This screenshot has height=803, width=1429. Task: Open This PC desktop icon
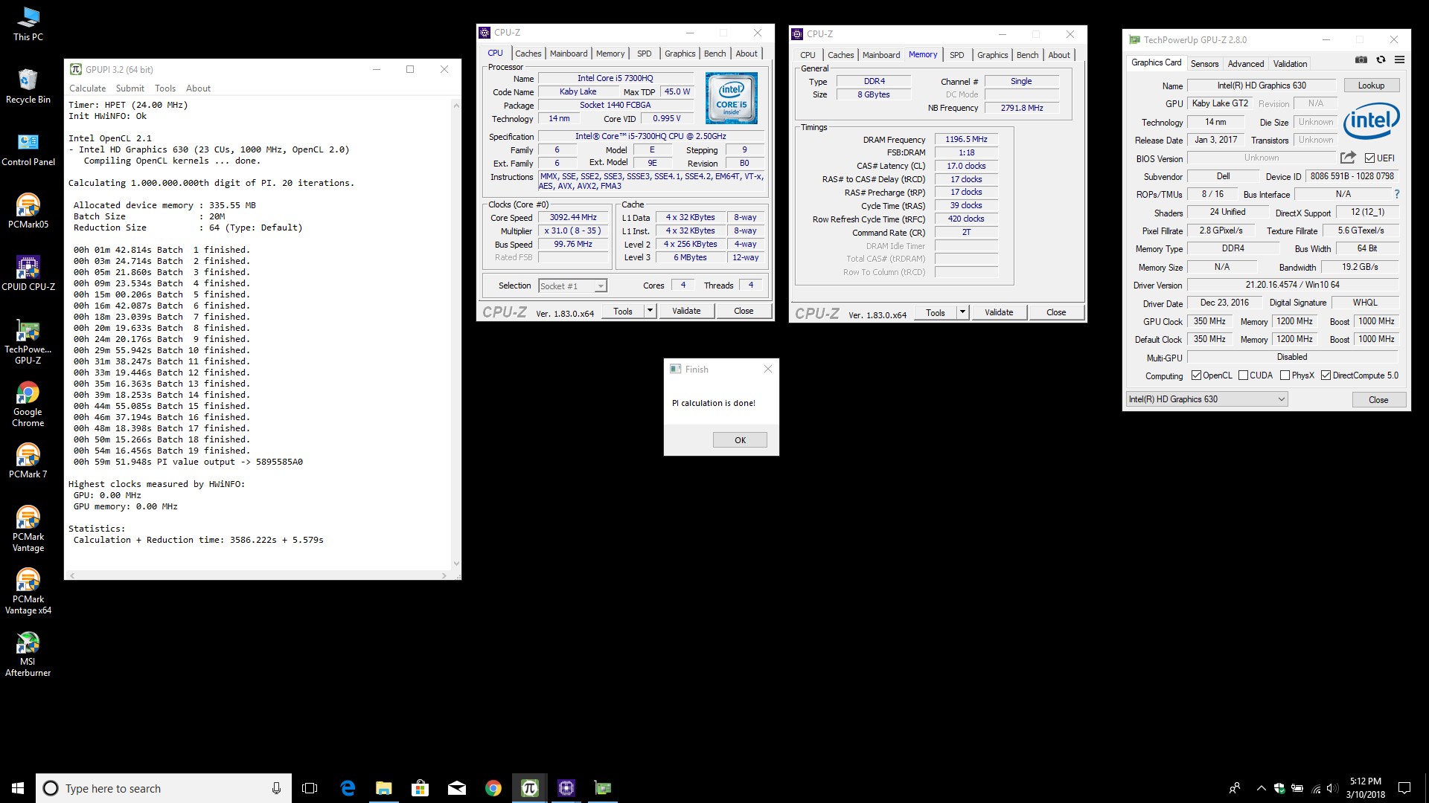28,23
